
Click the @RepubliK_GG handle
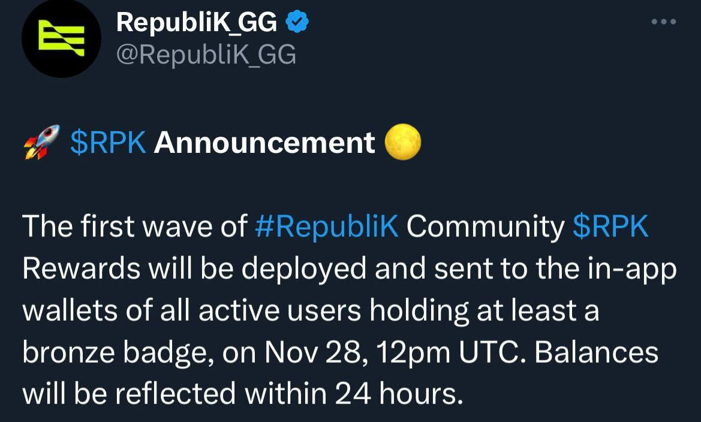tap(206, 55)
